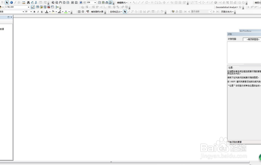Click the Find binoculars icon
The width and height of the screenshot is (261, 165).
click(28, 3)
